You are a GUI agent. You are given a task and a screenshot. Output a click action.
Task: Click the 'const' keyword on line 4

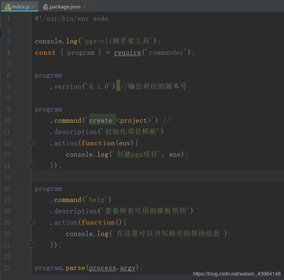(45, 53)
